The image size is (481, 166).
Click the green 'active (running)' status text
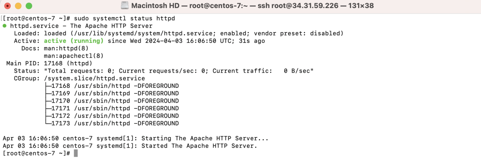click(x=74, y=41)
